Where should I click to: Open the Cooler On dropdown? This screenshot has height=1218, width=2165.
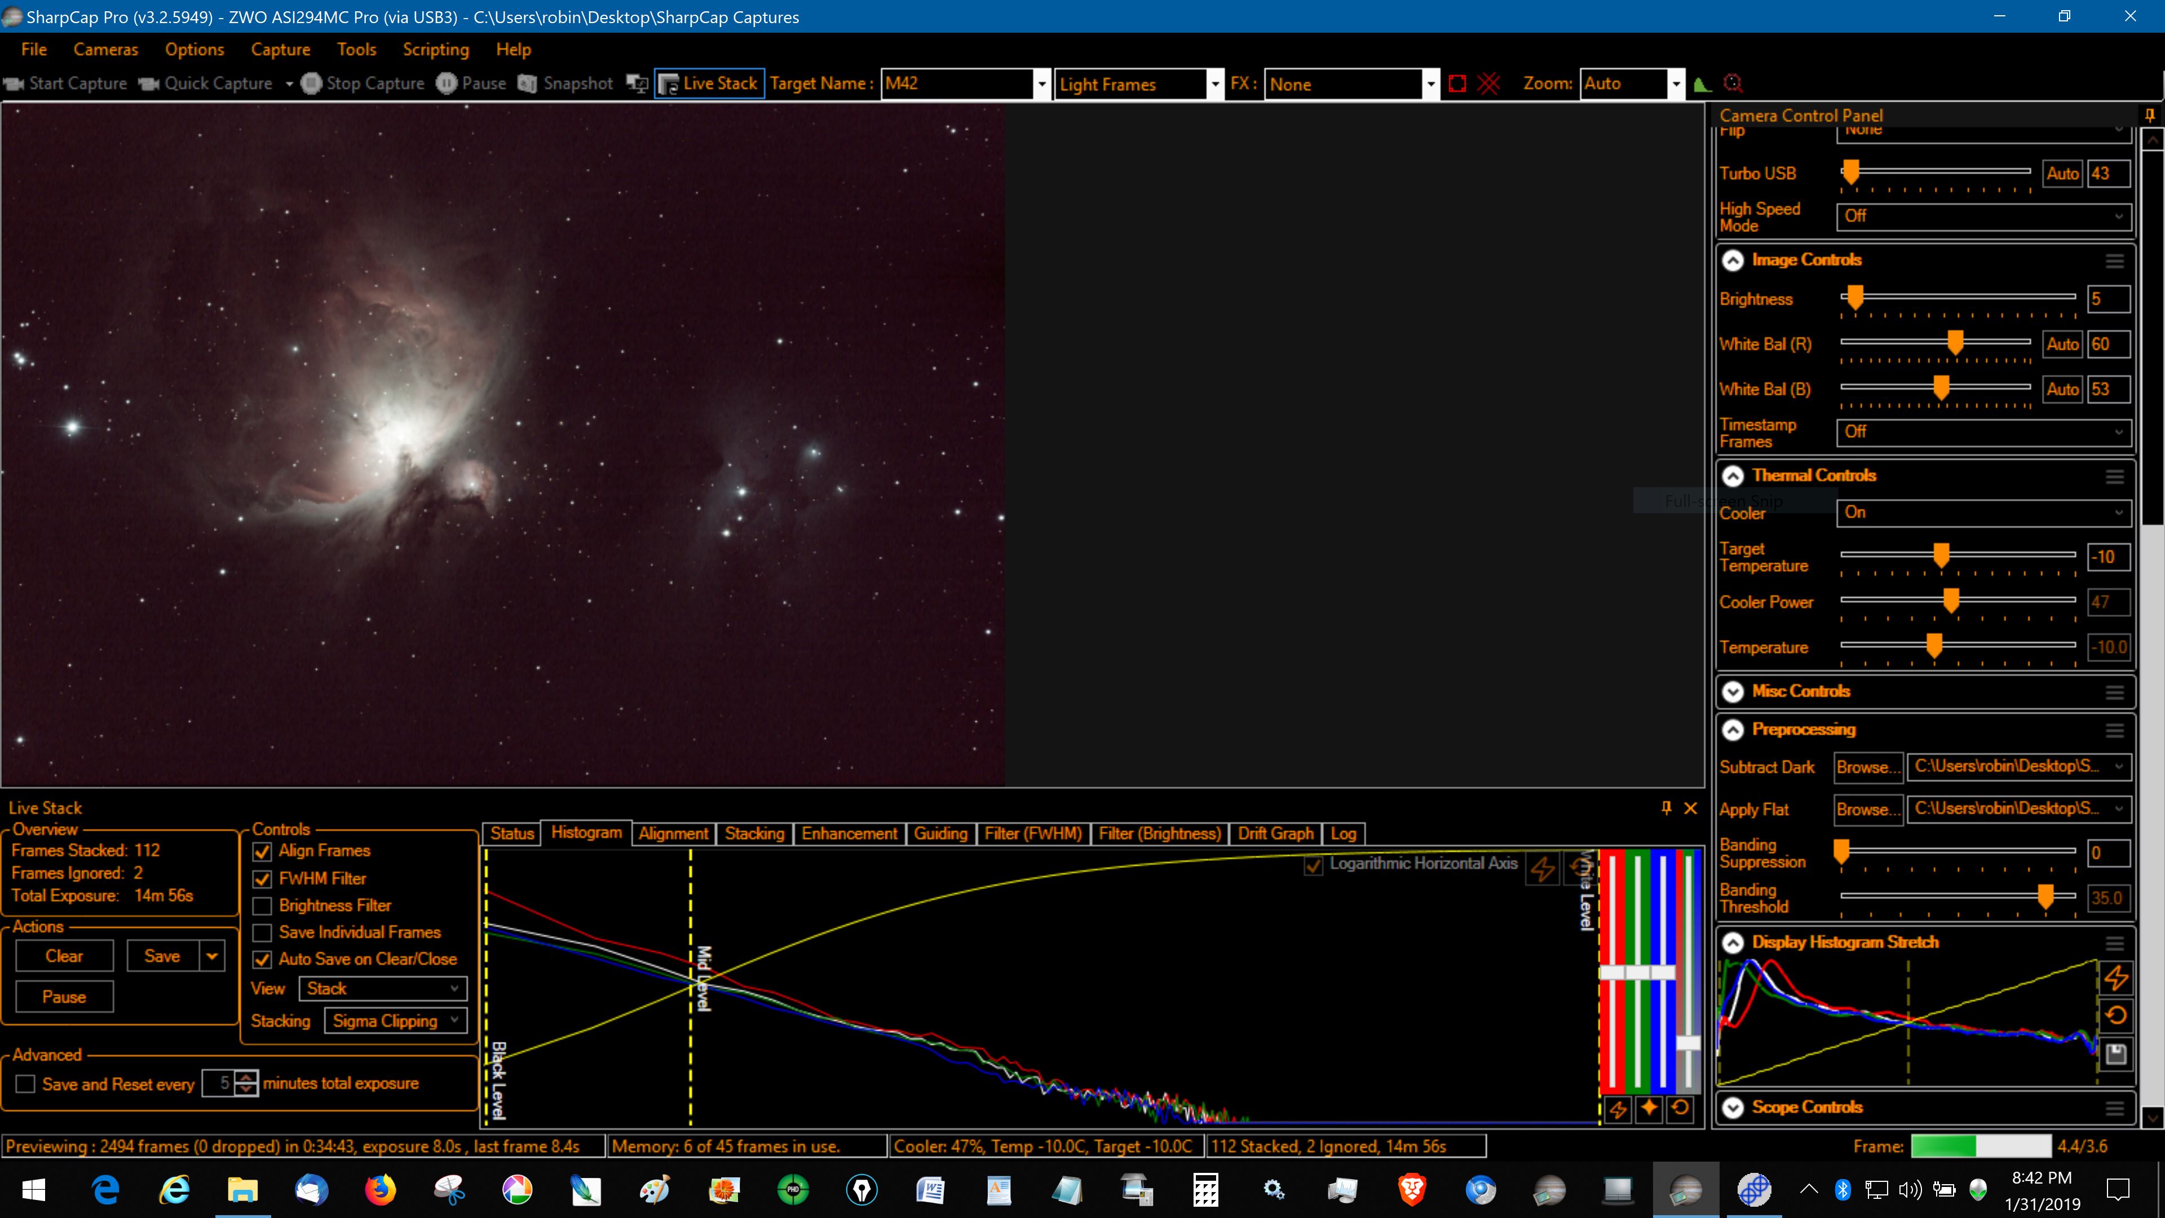(1983, 513)
